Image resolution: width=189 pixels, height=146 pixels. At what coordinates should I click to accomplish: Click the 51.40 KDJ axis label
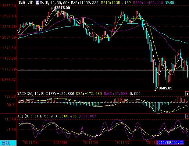click(11, 130)
